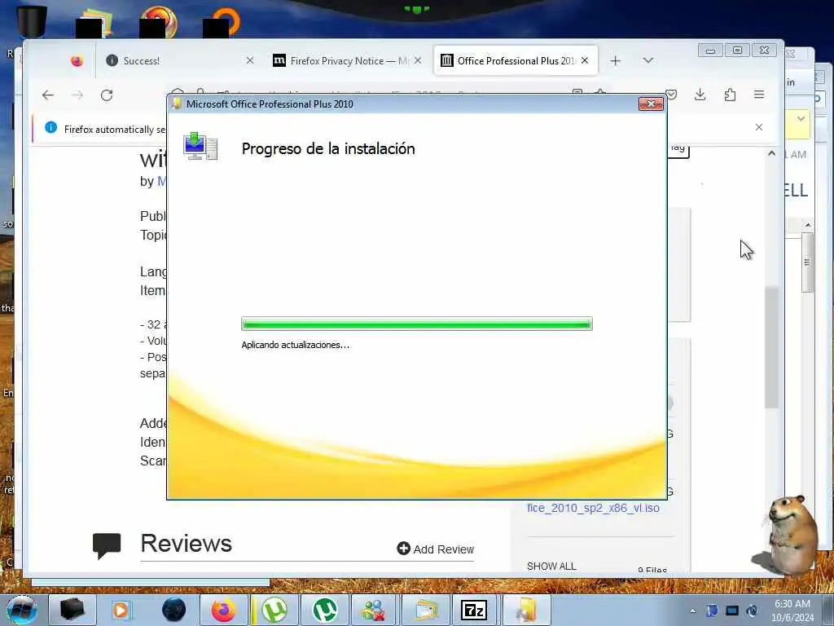Image resolution: width=834 pixels, height=626 pixels.
Task: Click scrollbar thumb in background right window
Action: click(807, 262)
